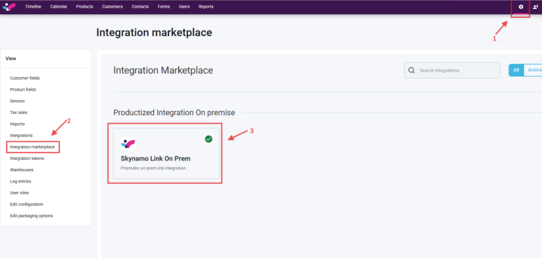Viewport: 542px width, 258px height.
Task: Go to the Products menu
Action: 85,7
